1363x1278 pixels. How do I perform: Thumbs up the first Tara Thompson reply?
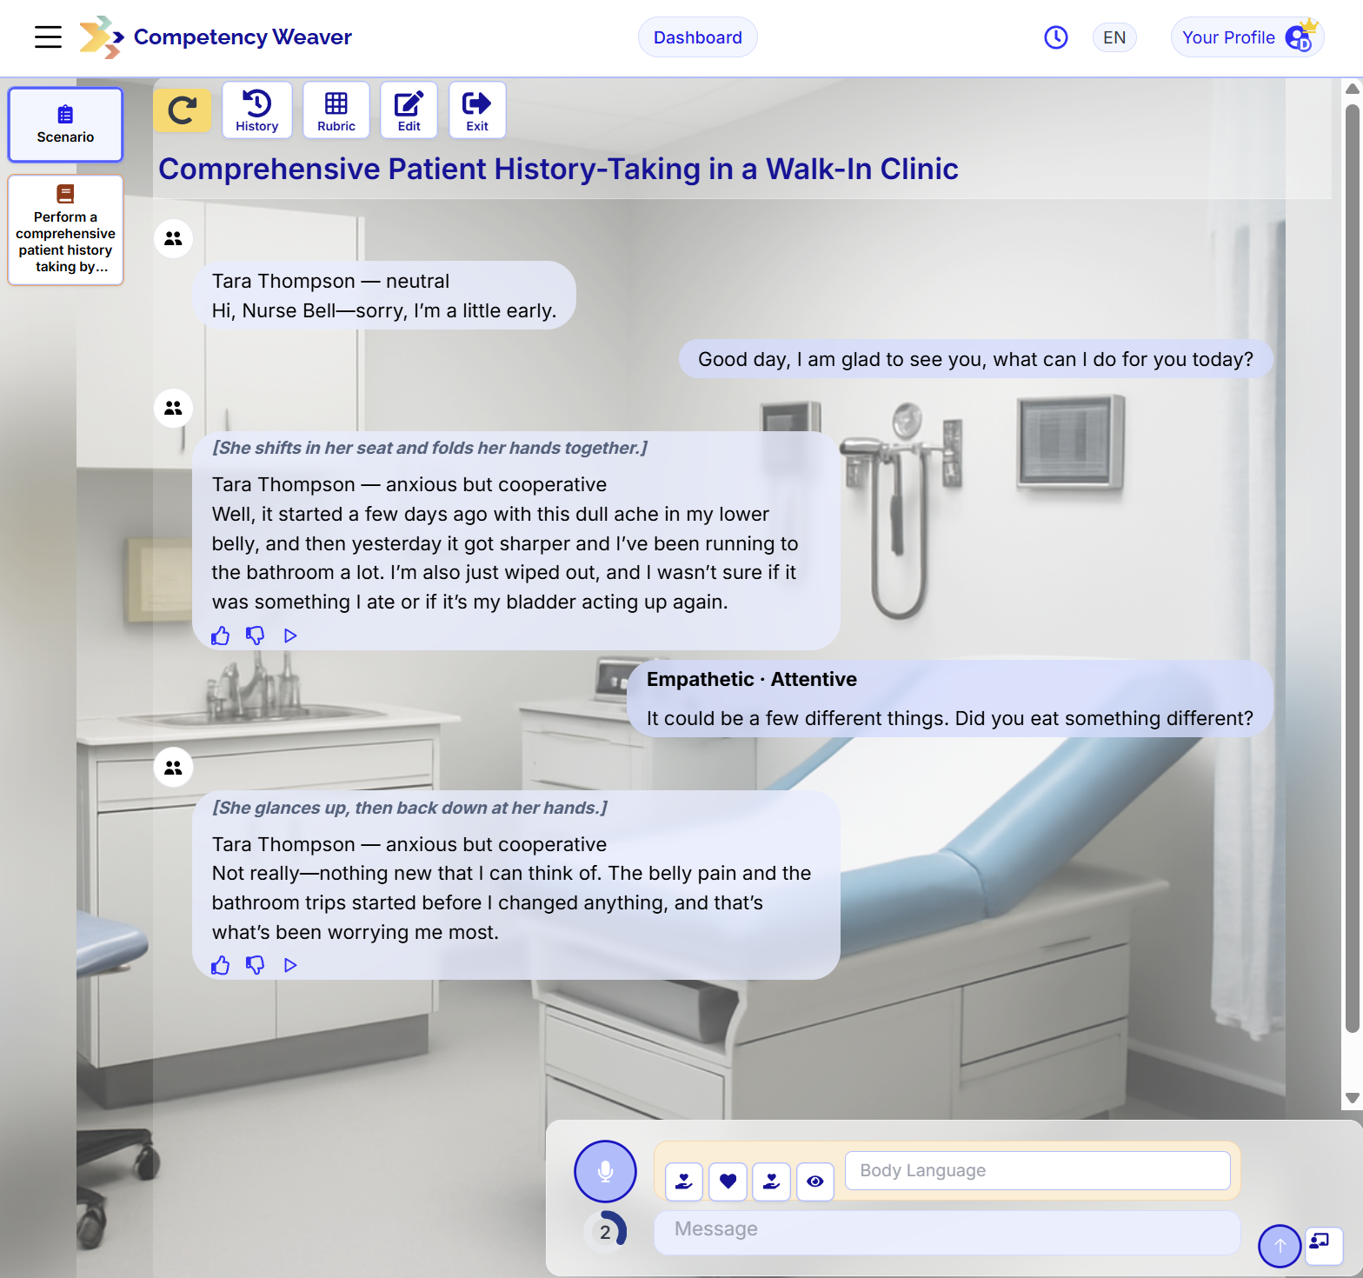click(x=221, y=636)
